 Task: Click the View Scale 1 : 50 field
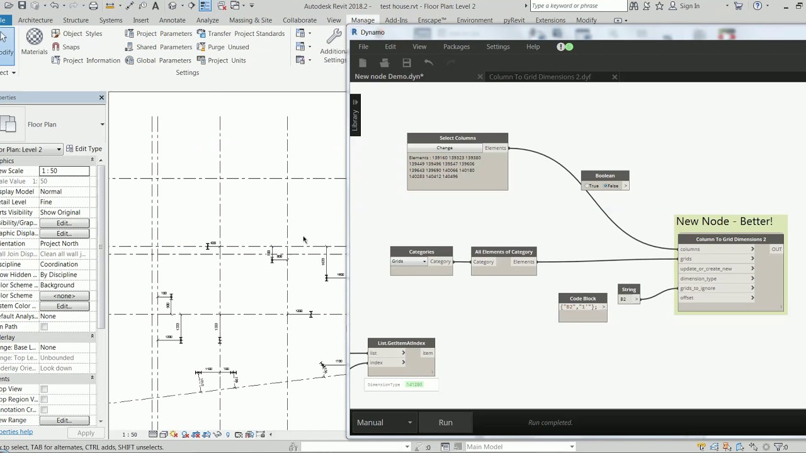point(64,171)
